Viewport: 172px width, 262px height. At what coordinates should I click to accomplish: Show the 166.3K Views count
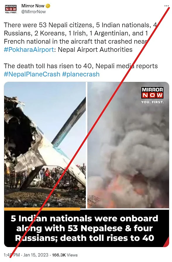click(65, 255)
